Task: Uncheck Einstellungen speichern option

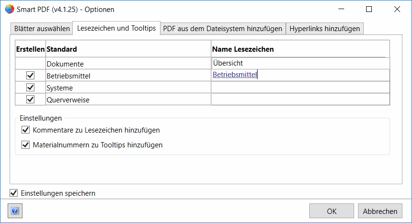Action: point(14,193)
